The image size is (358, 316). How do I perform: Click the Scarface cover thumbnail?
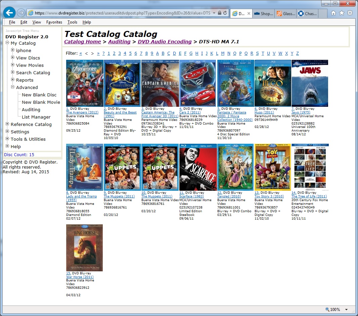point(198,167)
